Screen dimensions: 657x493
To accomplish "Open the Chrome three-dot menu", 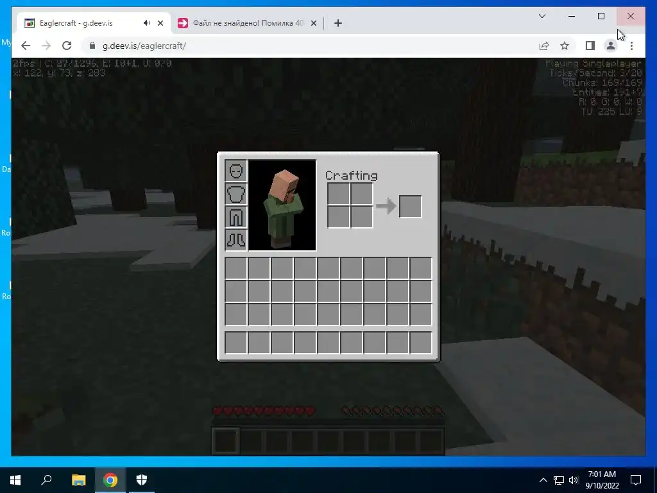I will tap(631, 46).
